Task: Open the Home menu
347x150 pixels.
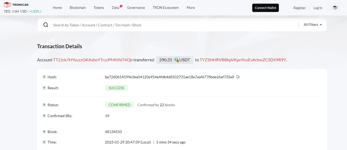Action: pyautogui.click(x=57, y=8)
